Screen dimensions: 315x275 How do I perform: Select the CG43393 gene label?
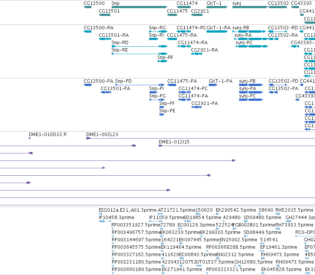(301, 3)
